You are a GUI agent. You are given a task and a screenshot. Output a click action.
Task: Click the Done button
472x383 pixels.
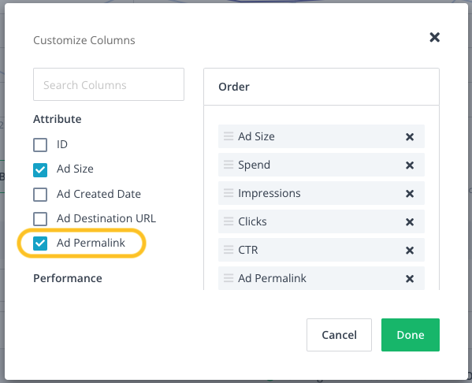[411, 335]
